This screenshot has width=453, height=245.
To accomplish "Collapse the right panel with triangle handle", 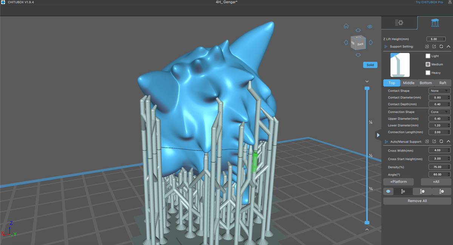I will click(378, 135).
